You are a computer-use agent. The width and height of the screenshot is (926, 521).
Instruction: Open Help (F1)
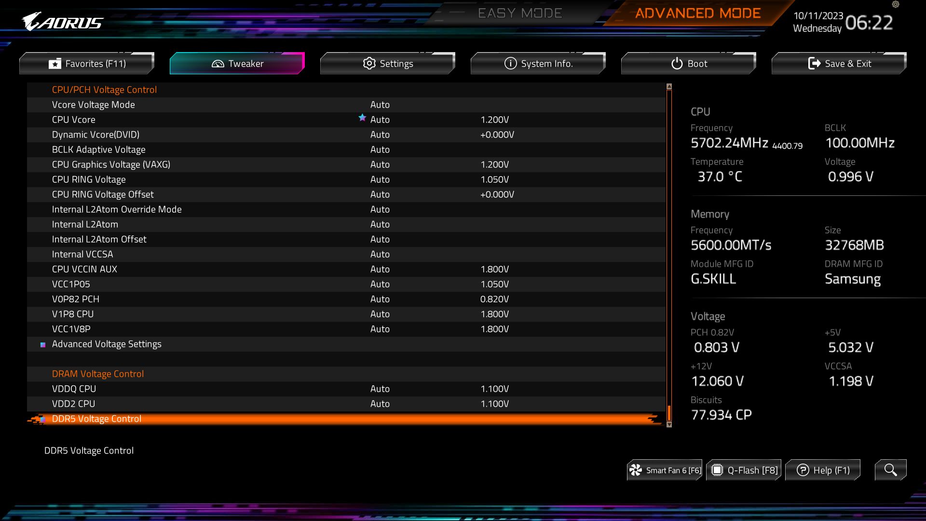823,470
